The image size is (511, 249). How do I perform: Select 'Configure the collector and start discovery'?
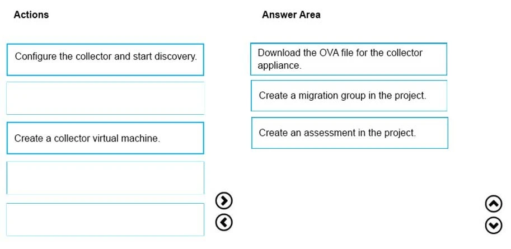coord(105,59)
